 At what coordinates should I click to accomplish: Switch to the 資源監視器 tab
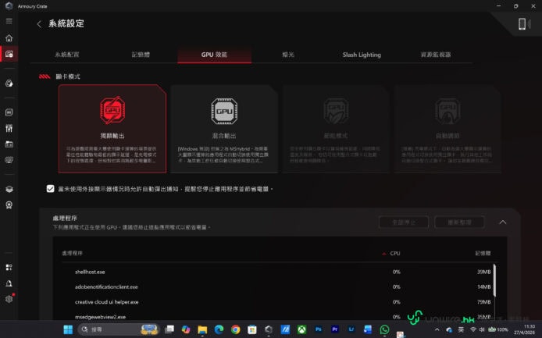(x=436, y=55)
